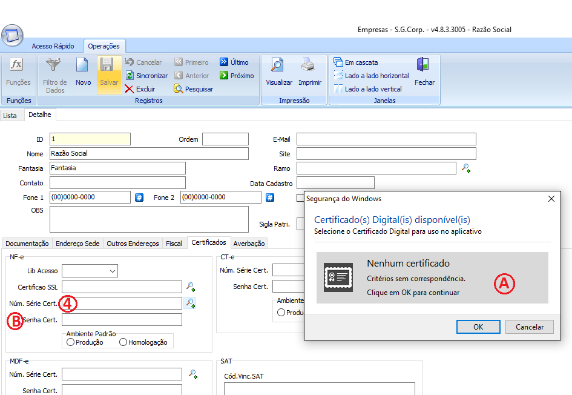Click the Fone 2 hash button
The image size is (572, 395).
pos(269,198)
